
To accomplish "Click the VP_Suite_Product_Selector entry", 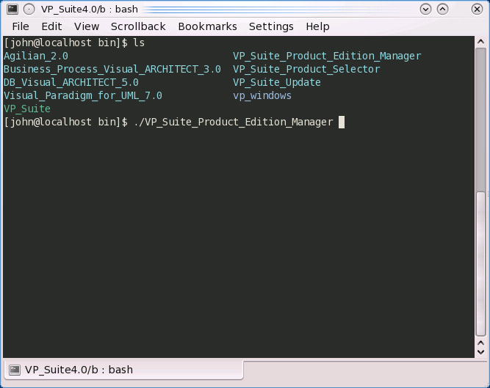I will point(306,69).
